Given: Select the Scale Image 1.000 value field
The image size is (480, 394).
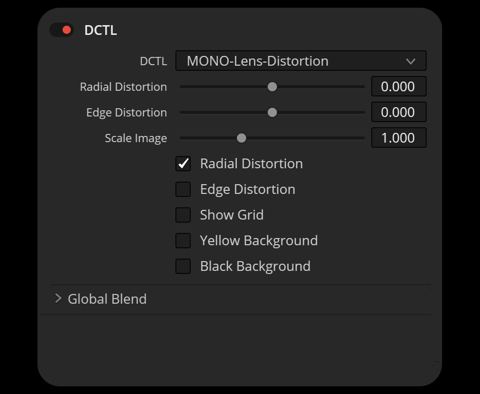Looking at the screenshot, I should [x=398, y=138].
